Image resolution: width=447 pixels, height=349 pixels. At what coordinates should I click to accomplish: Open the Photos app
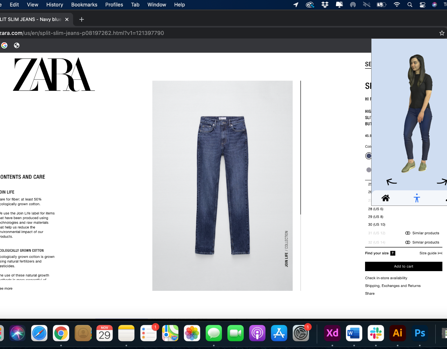coord(192,333)
